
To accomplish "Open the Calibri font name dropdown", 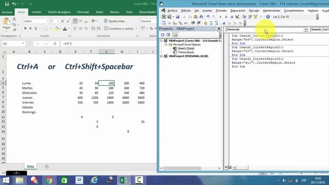I will (47, 21).
